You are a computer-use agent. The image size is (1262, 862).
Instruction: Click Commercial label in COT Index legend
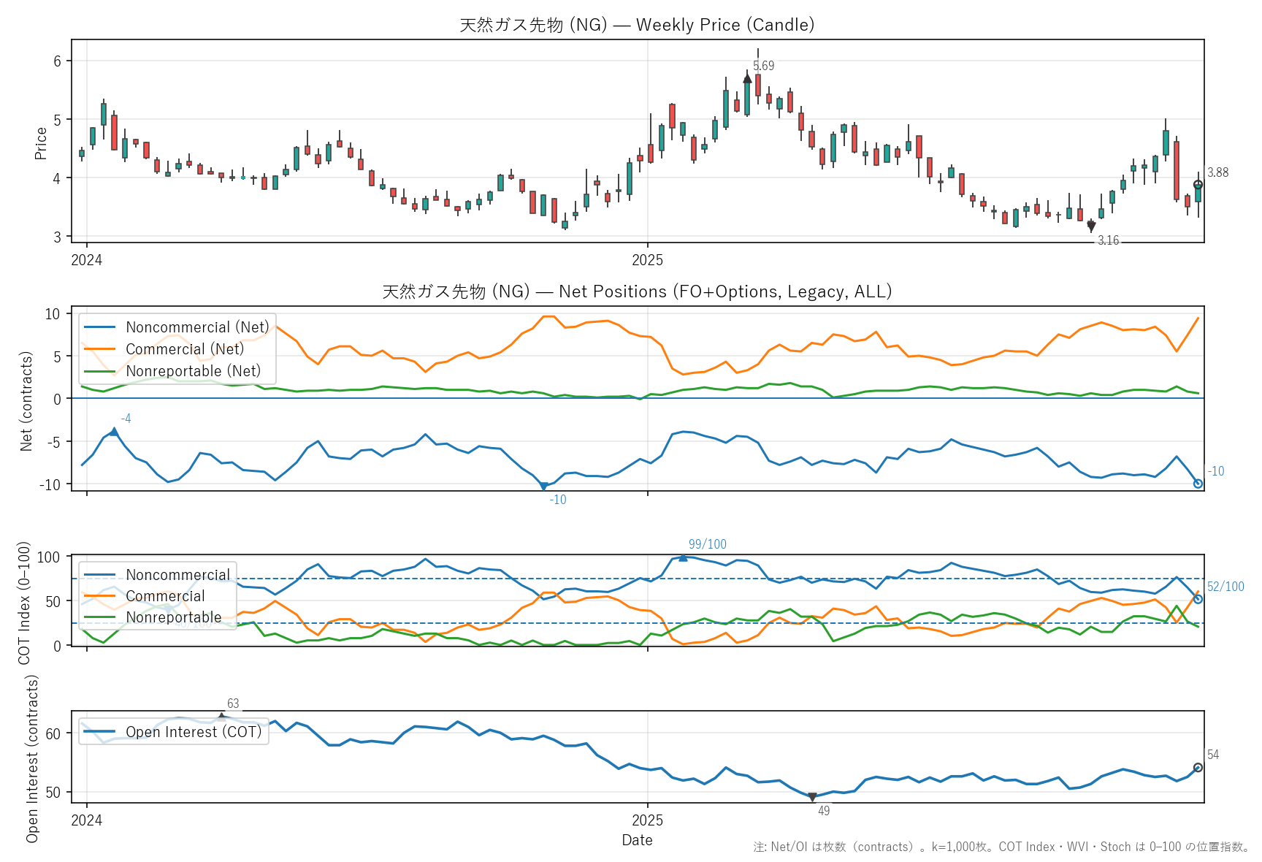coord(165,596)
